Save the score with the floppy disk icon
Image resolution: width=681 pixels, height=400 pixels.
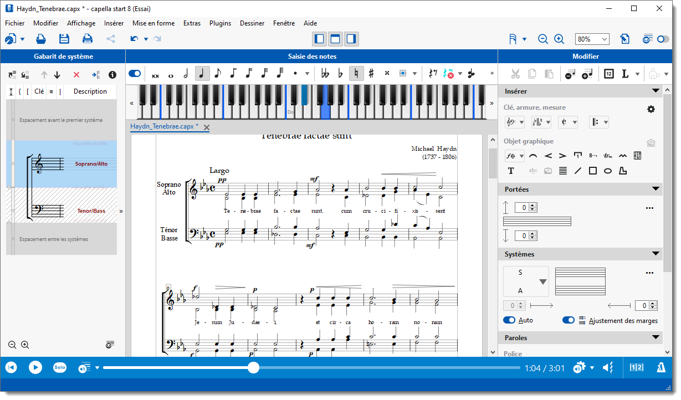pyautogui.click(x=64, y=39)
